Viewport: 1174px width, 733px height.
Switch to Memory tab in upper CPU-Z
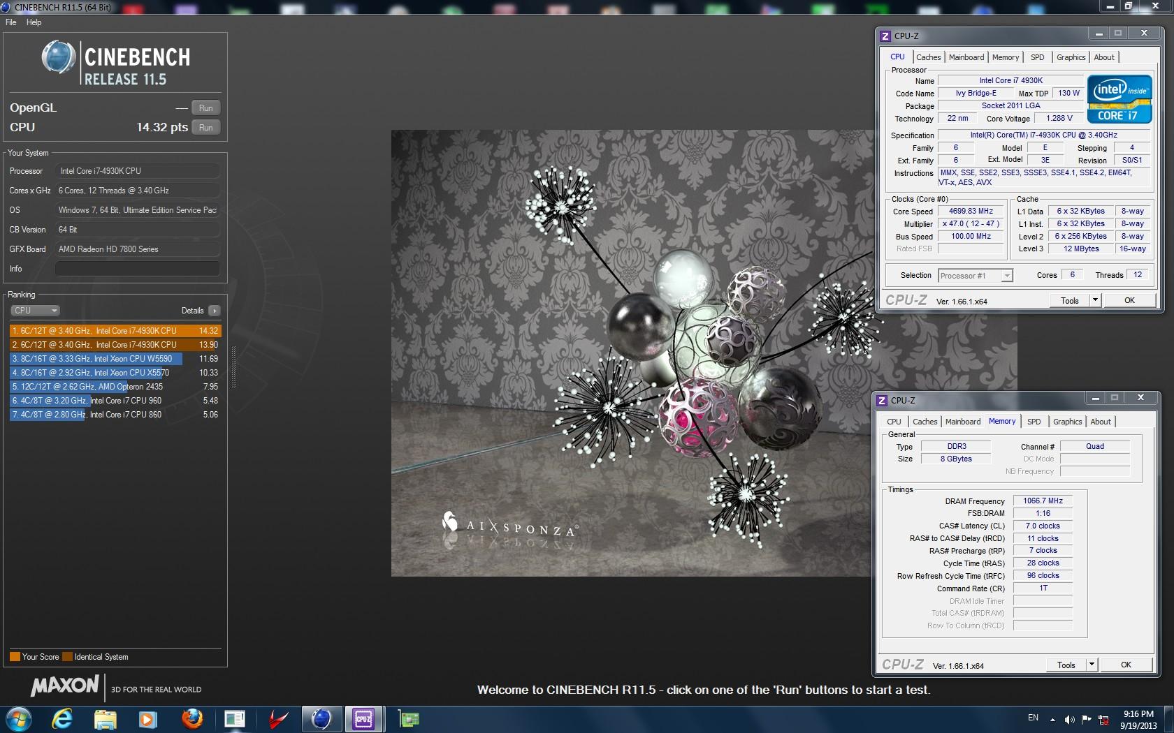pos(1006,57)
